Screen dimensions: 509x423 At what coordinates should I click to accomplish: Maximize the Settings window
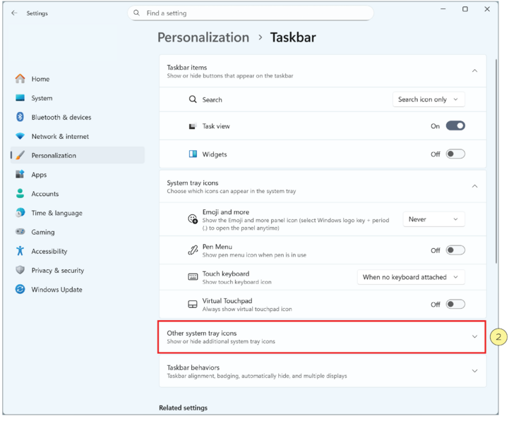pyautogui.click(x=465, y=9)
